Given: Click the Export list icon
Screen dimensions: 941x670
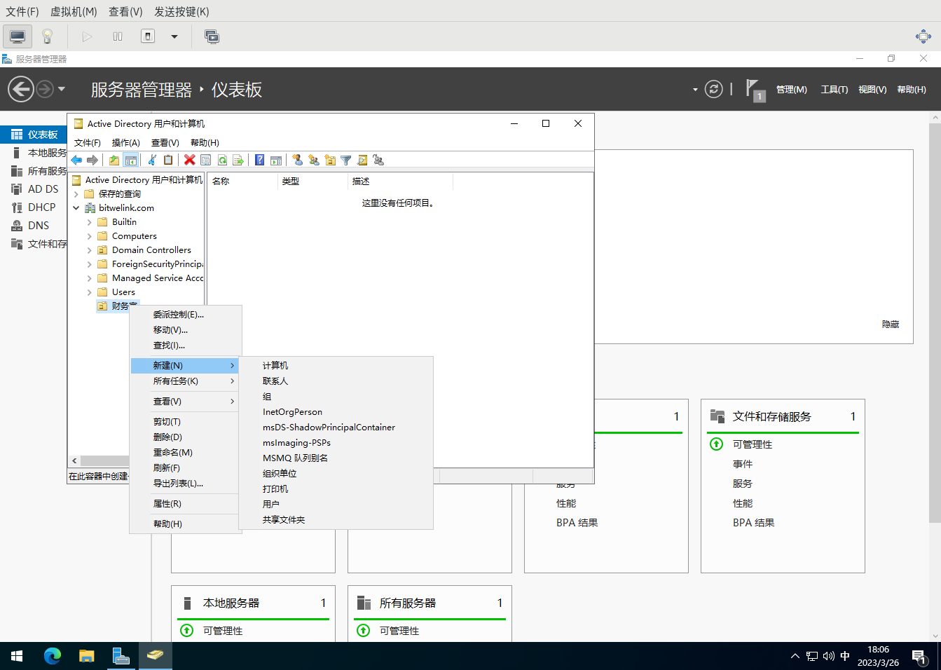Looking at the screenshot, I should (238, 160).
